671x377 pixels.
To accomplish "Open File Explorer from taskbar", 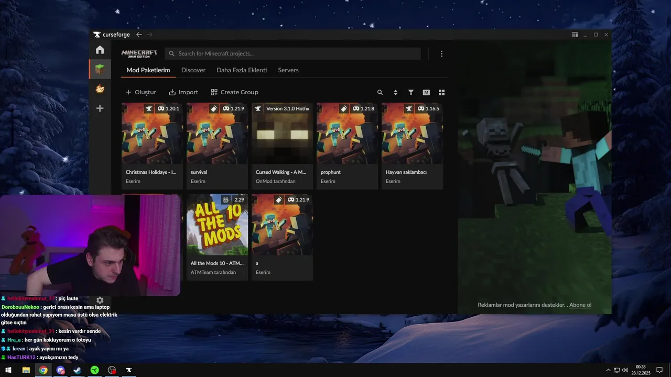I will click(26, 370).
